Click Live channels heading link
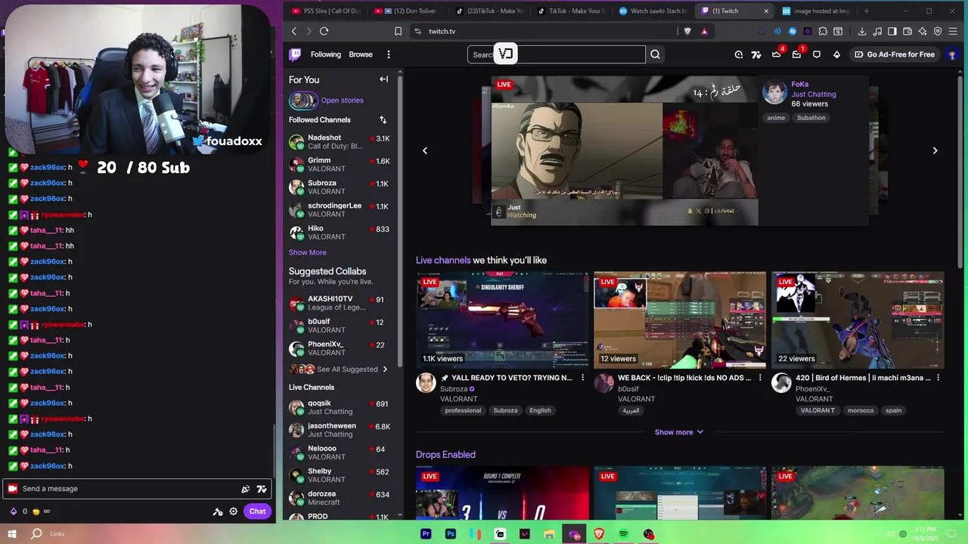 click(x=443, y=260)
